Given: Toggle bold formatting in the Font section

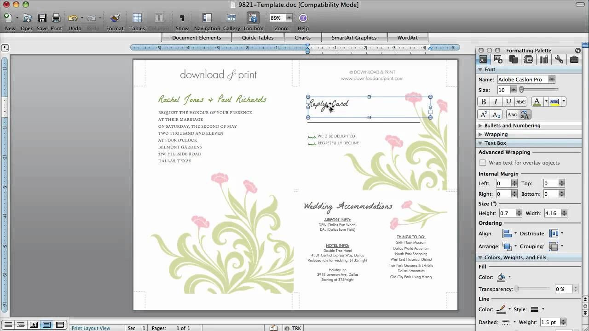Looking at the screenshot, I should pyautogui.click(x=483, y=102).
